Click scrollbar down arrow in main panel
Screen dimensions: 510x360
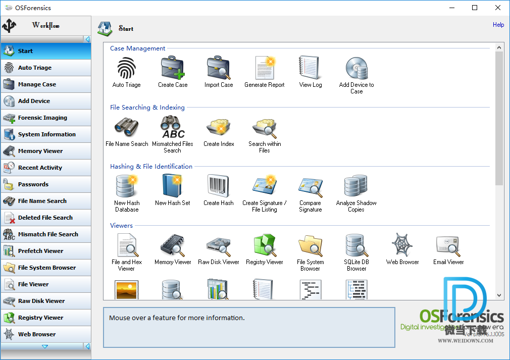click(499, 295)
